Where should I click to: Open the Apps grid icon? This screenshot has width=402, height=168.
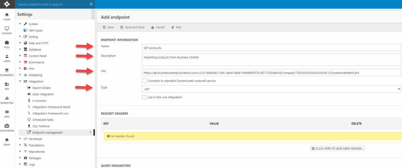click(x=7, y=114)
